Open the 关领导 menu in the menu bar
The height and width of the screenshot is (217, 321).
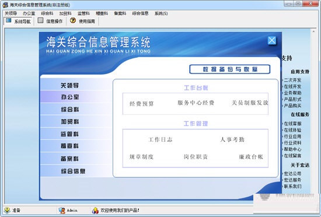point(11,13)
